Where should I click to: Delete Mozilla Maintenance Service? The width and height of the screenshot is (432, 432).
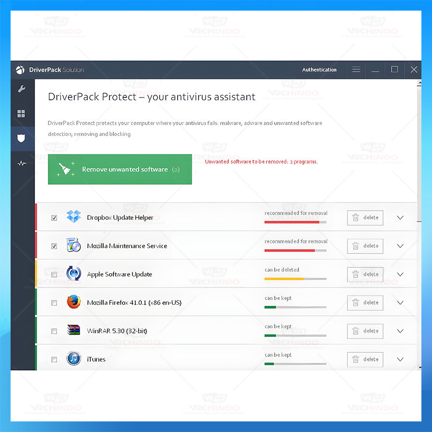tap(365, 246)
